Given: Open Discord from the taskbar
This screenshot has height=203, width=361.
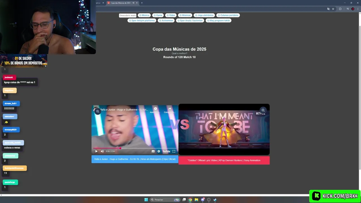Looking at the screenshot, I should [x=202, y=200].
